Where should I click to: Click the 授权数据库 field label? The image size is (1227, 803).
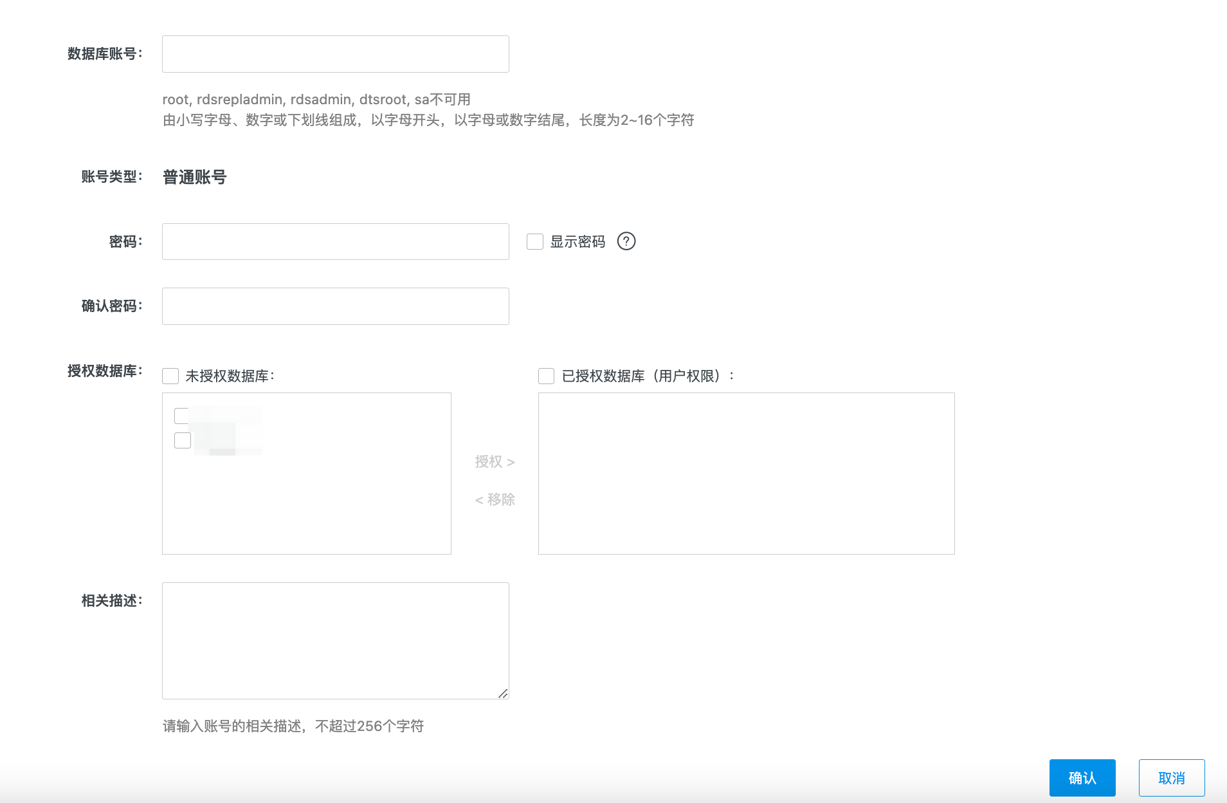coord(104,371)
